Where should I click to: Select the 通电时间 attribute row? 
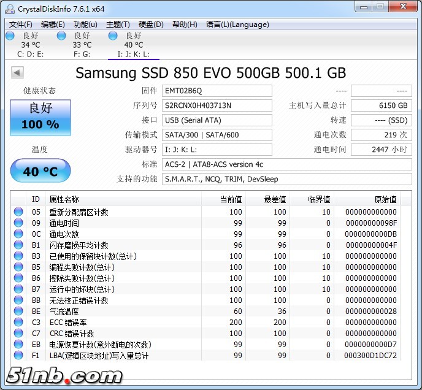click(x=123, y=223)
